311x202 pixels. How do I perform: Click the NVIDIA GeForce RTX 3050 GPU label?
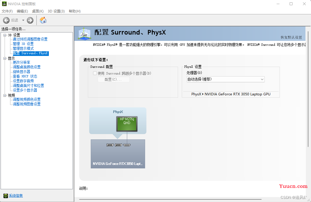[118, 164]
